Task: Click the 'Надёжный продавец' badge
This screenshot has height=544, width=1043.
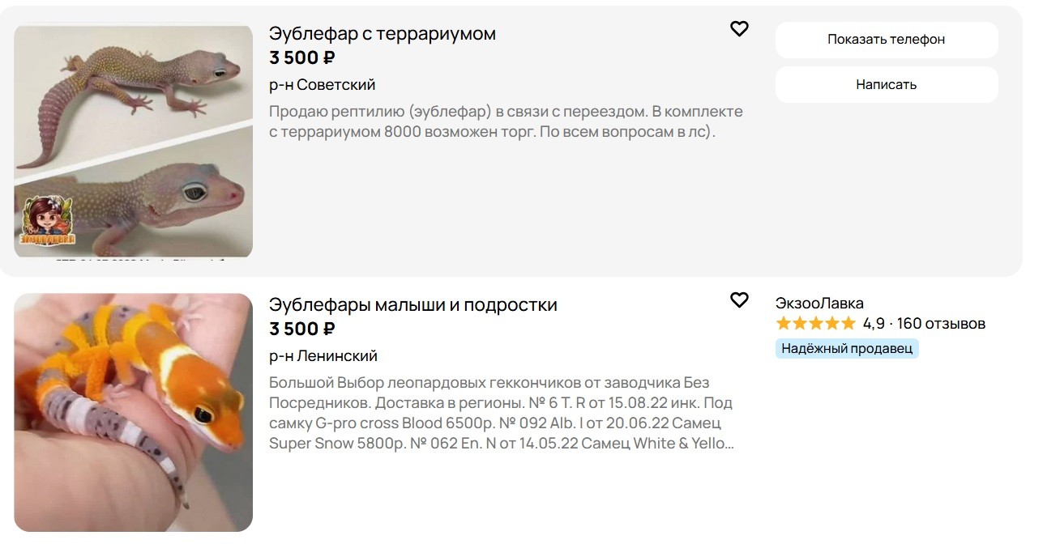Action: click(x=847, y=349)
